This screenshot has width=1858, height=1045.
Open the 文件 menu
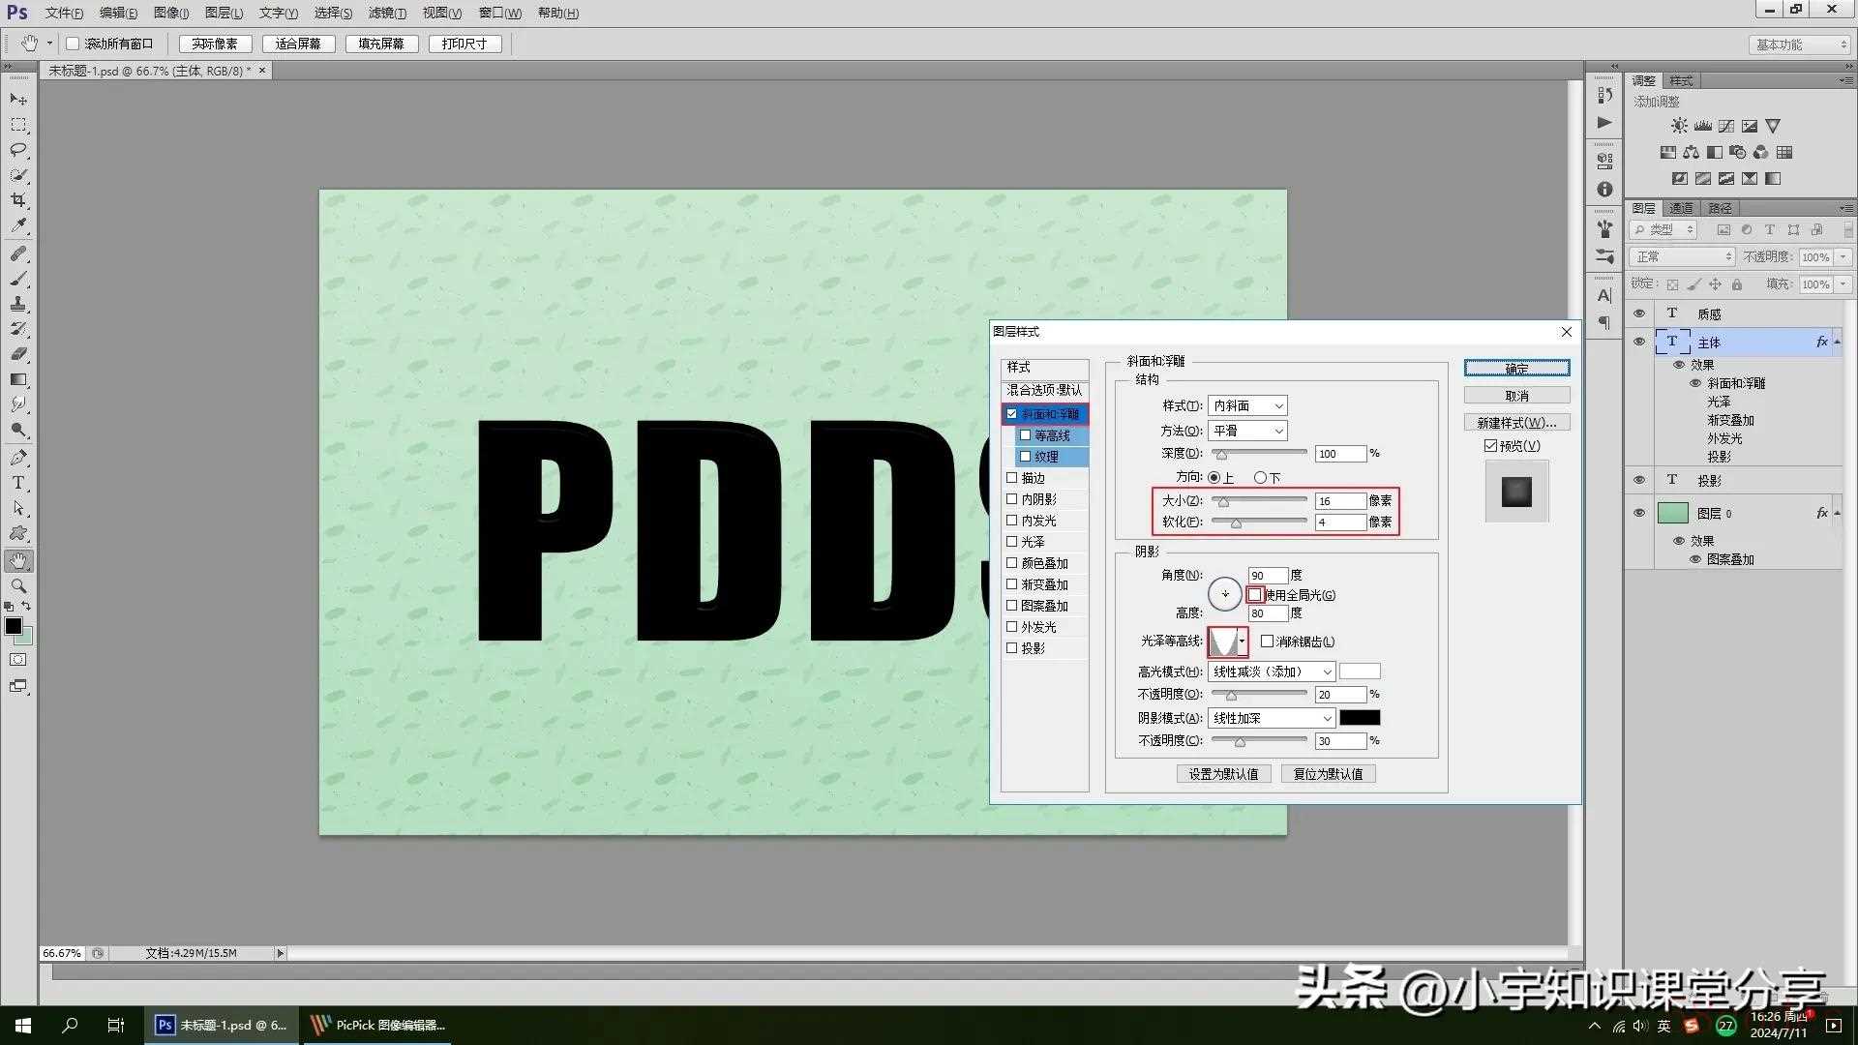point(64,13)
